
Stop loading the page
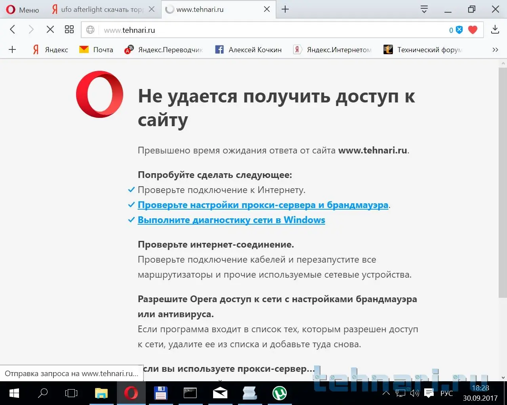[50, 29]
